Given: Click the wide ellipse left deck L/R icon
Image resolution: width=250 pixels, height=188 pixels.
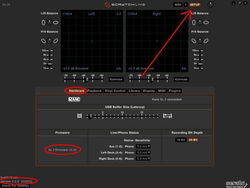Looking at the screenshot, I should (x=56, y=23).
